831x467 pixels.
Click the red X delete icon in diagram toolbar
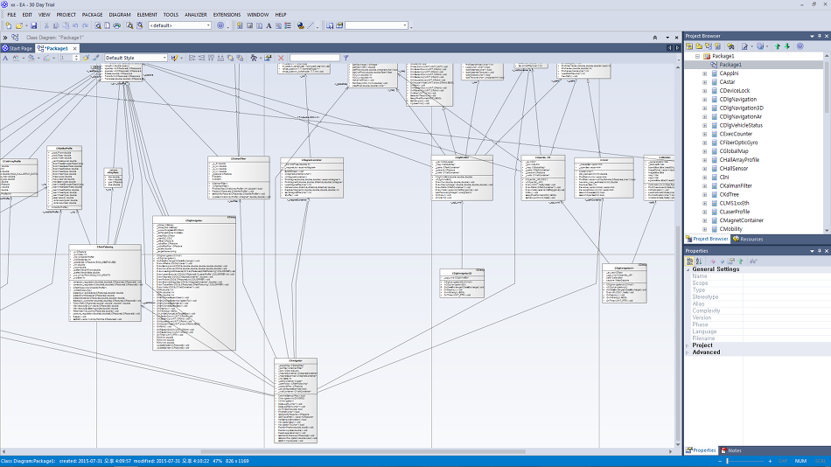[281, 58]
